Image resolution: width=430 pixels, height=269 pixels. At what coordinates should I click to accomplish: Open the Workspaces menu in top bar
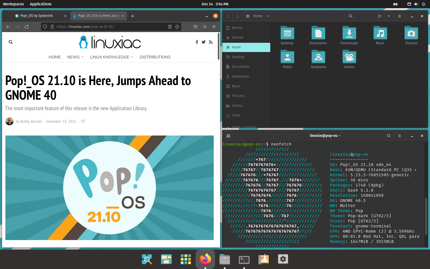(x=13, y=4)
